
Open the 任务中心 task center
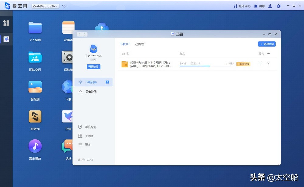point(242,6)
